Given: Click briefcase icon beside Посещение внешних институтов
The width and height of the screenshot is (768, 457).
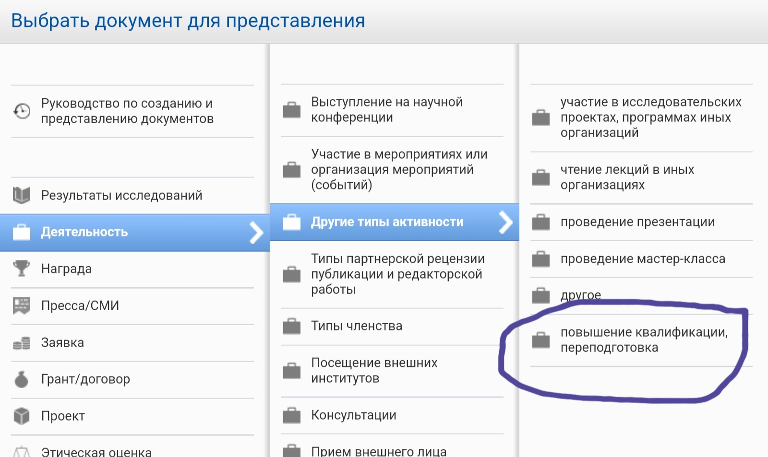Looking at the screenshot, I should pos(292,371).
